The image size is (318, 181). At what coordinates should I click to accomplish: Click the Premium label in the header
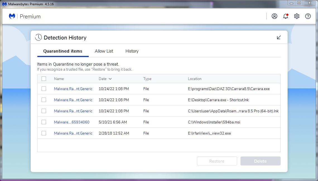pos(30,16)
